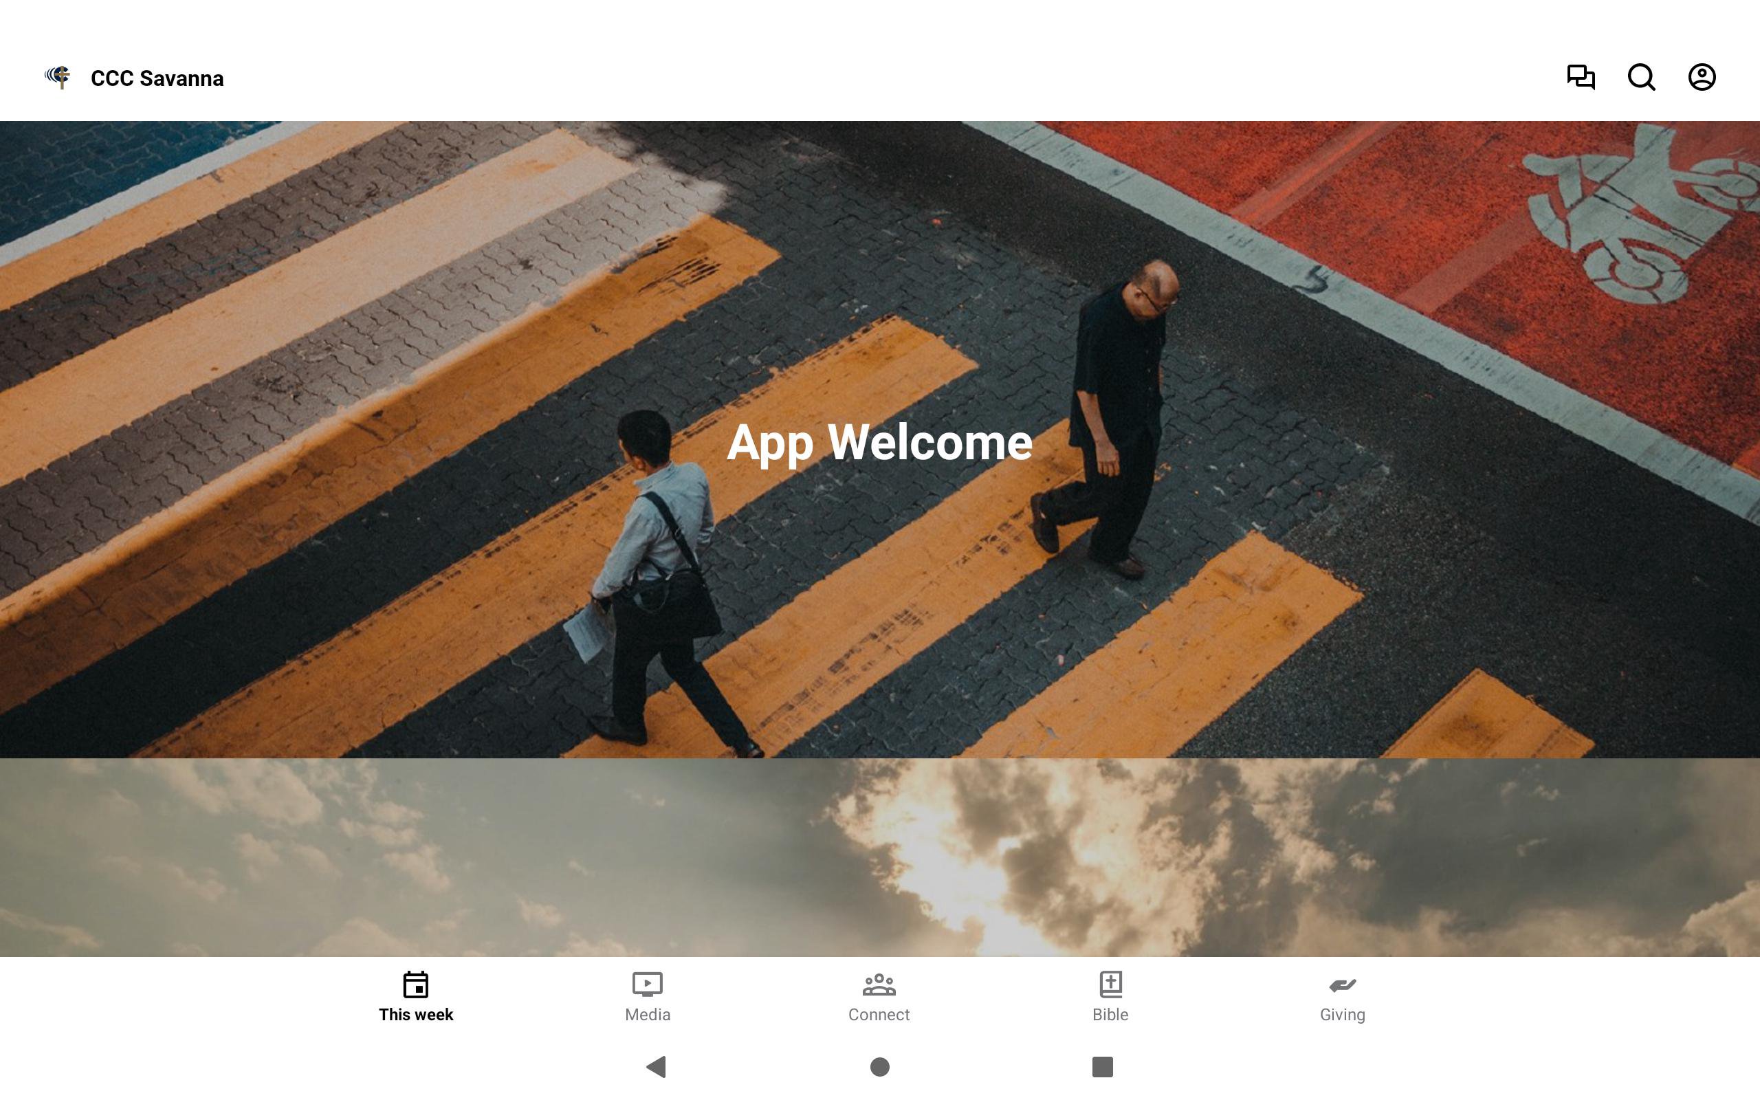Tap the Connect people group icon
Image resolution: width=1760 pixels, height=1100 pixels.
point(879,984)
